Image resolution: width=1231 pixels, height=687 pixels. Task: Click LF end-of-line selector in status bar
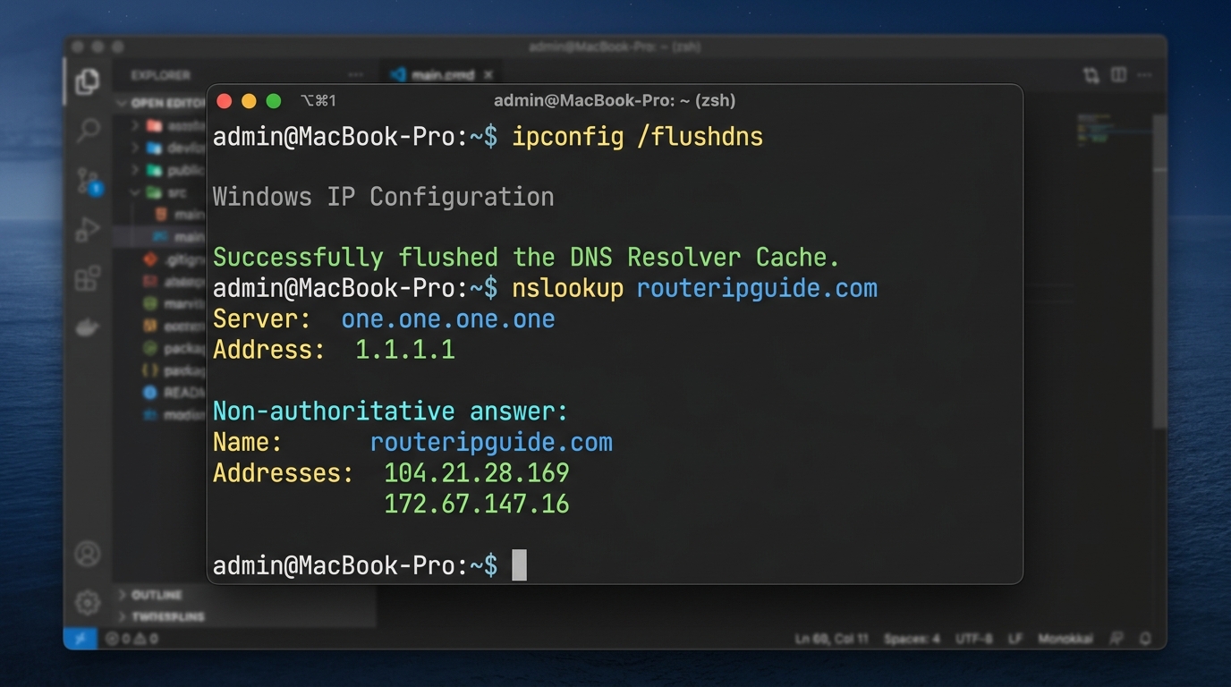[1015, 639]
